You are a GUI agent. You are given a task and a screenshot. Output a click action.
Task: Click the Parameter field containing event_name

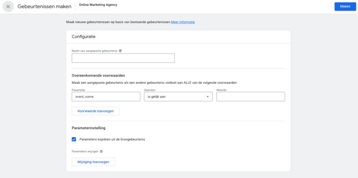(106, 97)
